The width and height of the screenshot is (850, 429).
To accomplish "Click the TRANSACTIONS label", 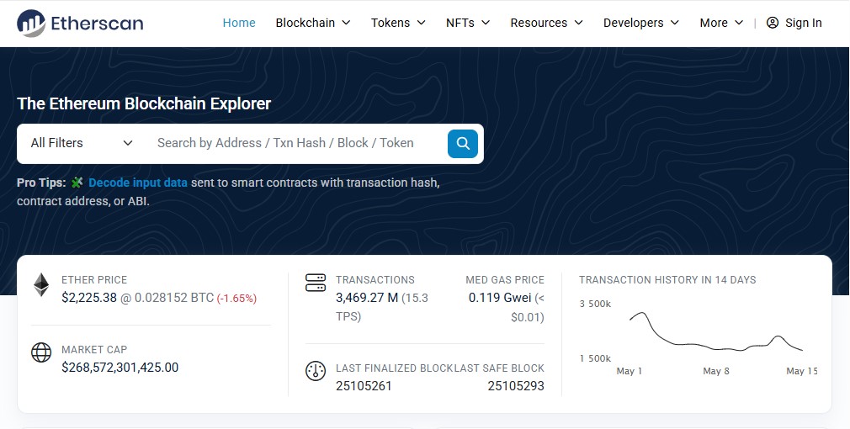I will pyautogui.click(x=375, y=280).
